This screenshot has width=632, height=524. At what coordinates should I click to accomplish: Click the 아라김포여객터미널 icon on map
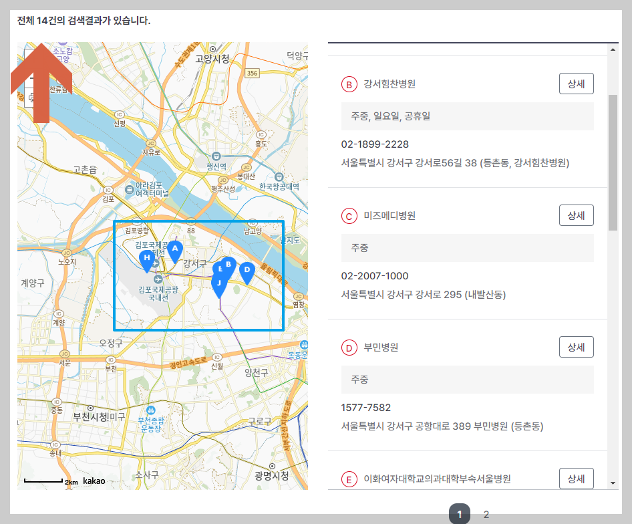[x=130, y=189]
